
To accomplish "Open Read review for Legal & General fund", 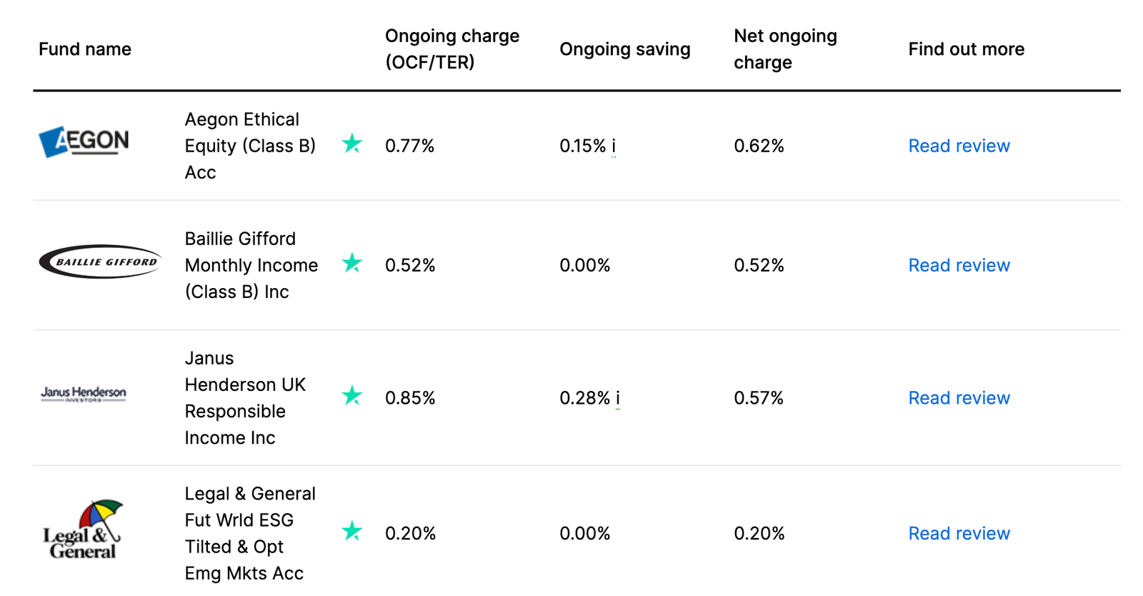I will point(959,533).
